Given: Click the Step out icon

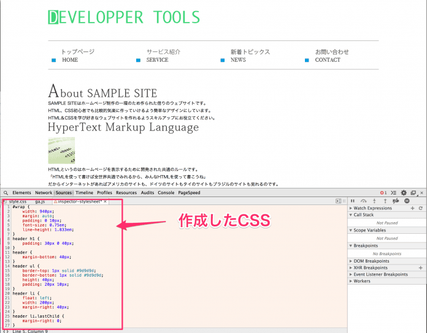Looking at the screenshot, I should (385, 201).
